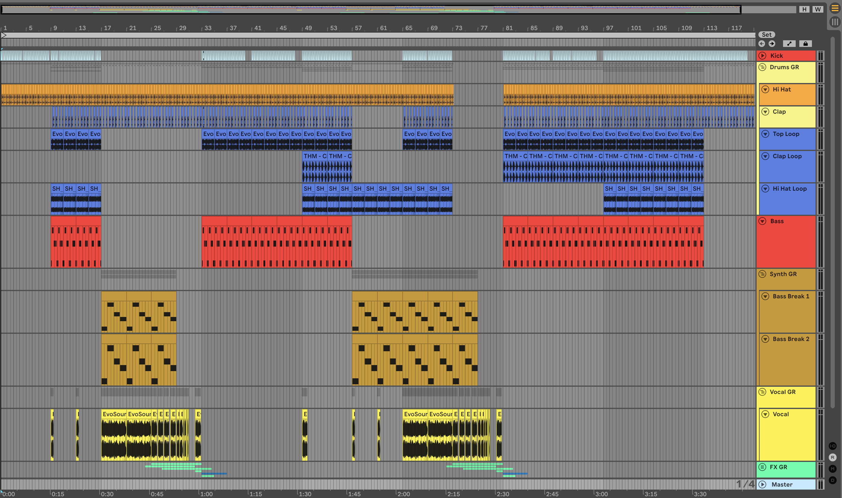Toggle the Returns section R button
842x498 pixels.
tap(833, 457)
